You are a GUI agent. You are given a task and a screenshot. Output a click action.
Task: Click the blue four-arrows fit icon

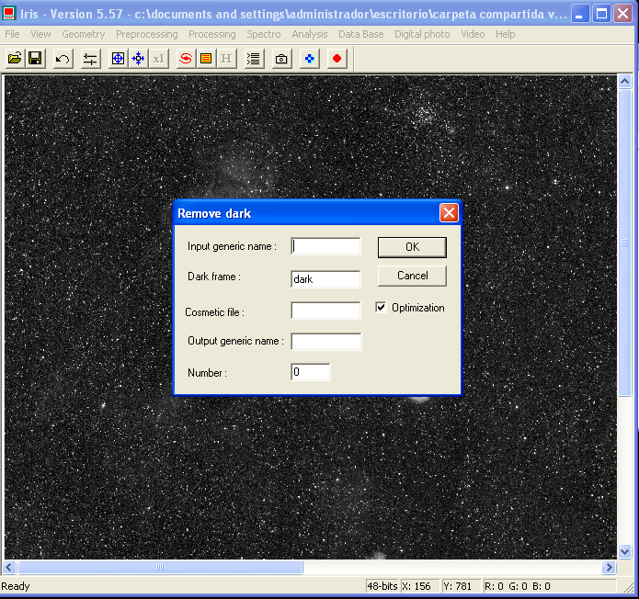click(139, 59)
